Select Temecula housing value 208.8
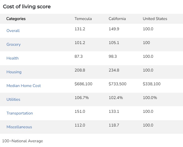183x147 pixels. click(x=80, y=70)
